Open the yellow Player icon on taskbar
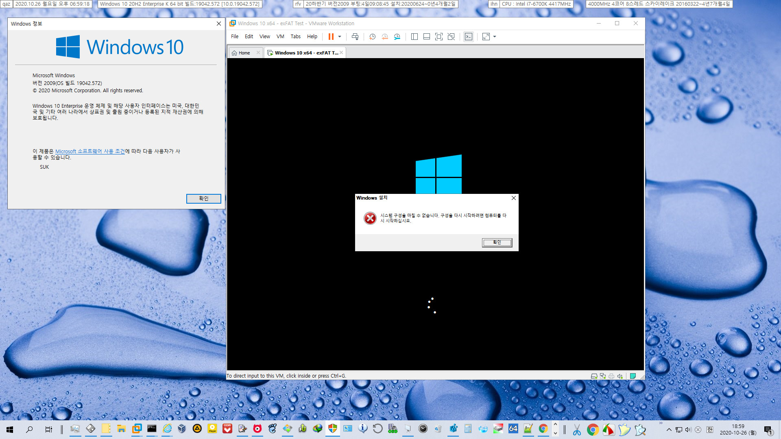781x439 pixels. (x=212, y=429)
